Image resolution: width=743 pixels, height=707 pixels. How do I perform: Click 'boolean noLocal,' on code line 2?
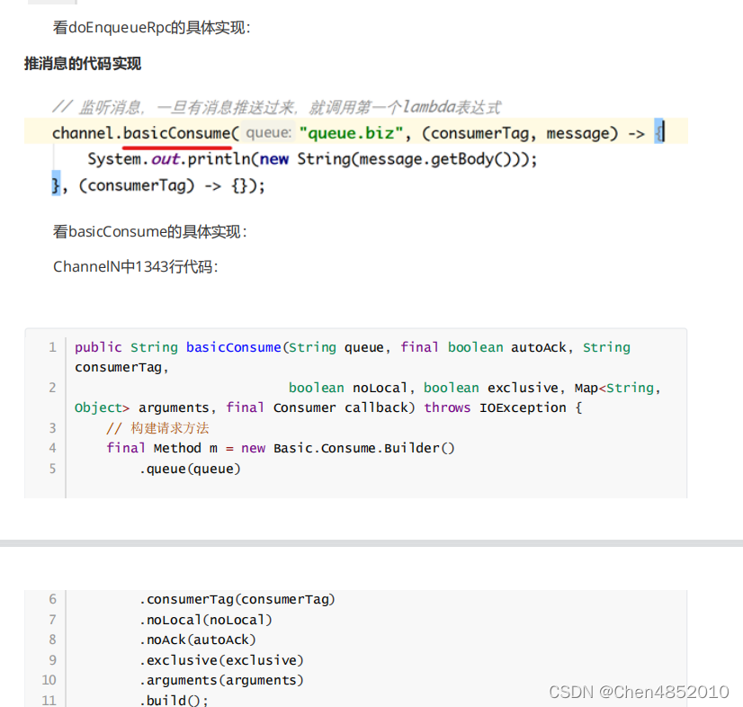(352, 388)
